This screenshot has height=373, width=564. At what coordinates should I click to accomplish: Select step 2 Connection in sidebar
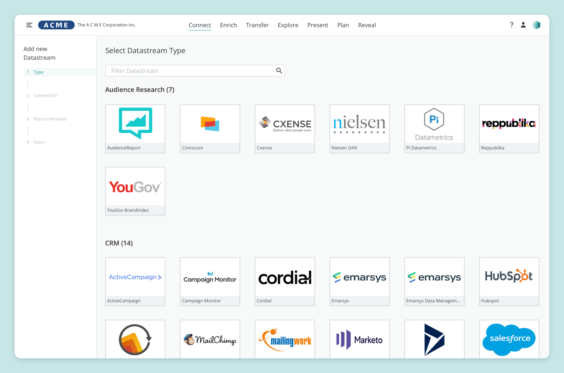pos(42,95)
